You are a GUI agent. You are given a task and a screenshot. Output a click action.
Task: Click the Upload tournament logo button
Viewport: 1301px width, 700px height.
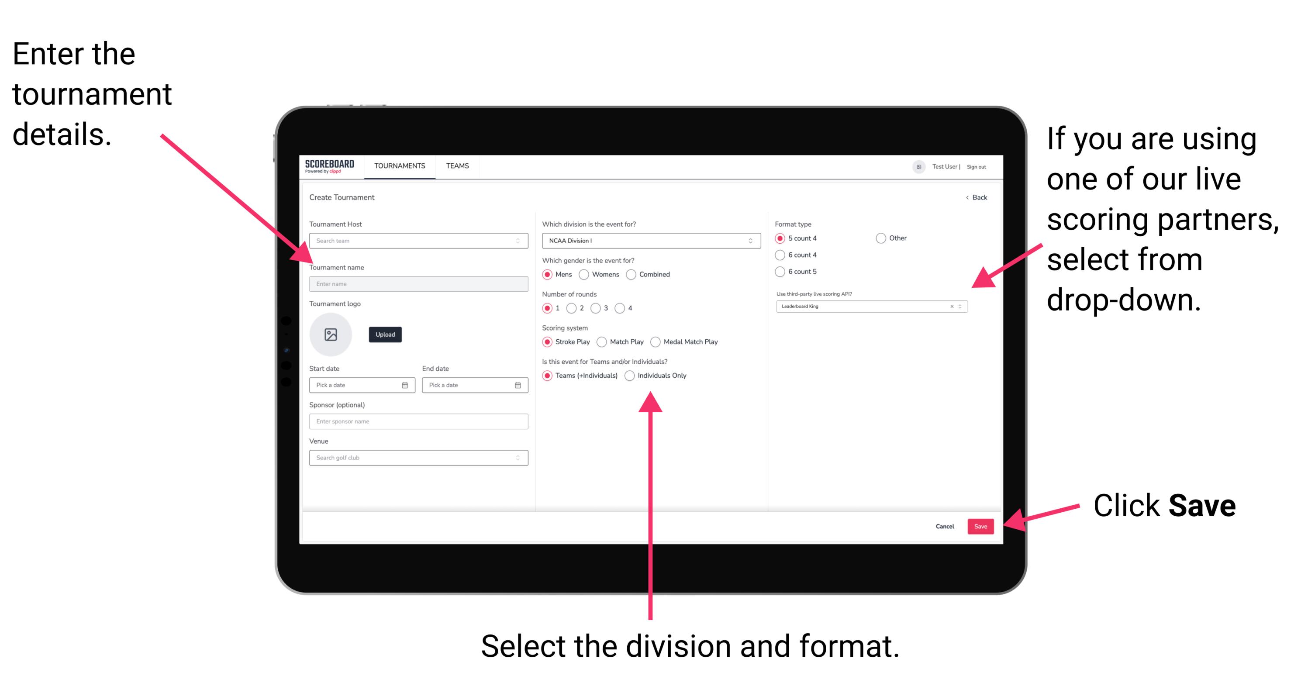384,334
